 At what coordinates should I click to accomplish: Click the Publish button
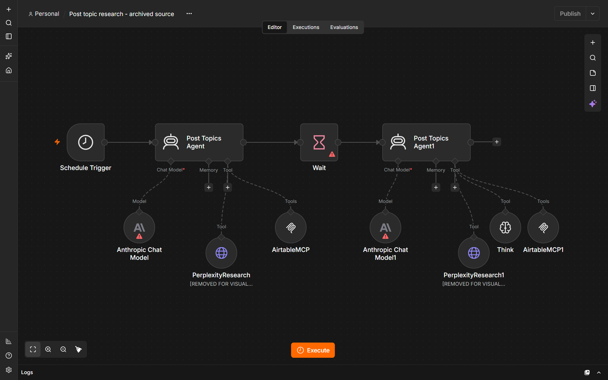tap(570, 14)
